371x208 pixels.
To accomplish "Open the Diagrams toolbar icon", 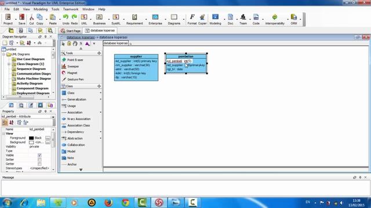I will pos(174,19).
